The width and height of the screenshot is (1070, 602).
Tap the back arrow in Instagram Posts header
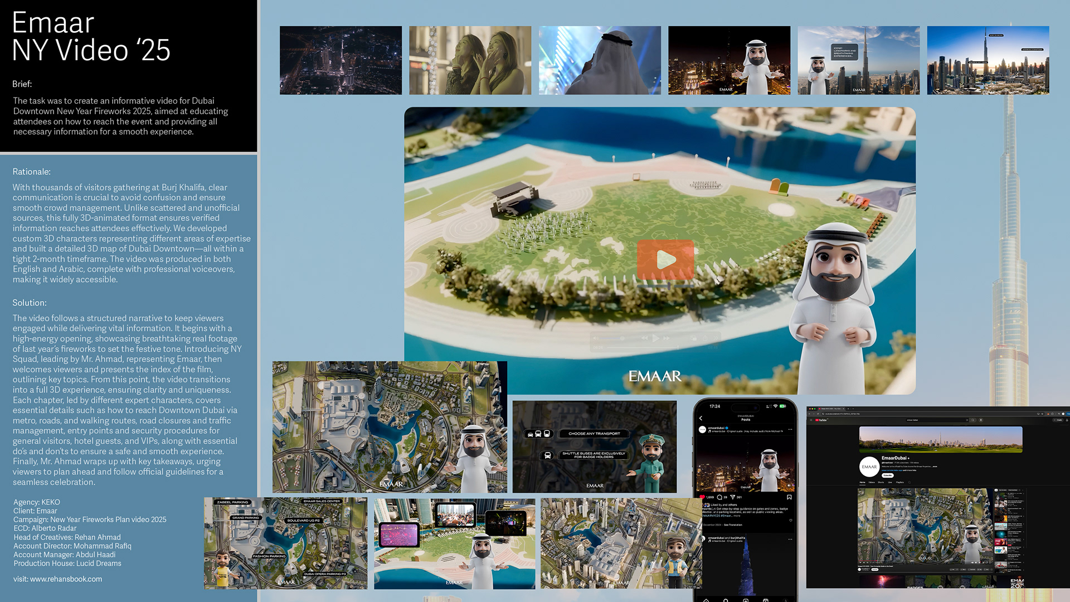[x=701, y=418]
